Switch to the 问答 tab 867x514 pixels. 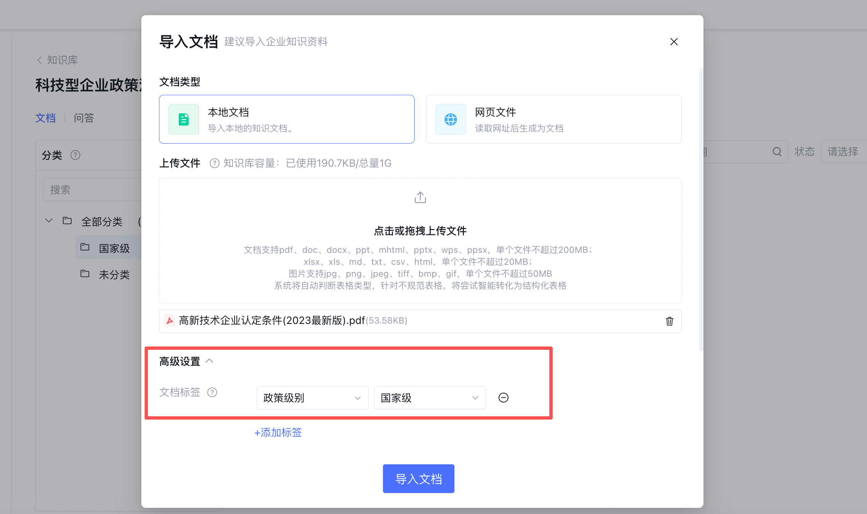point(84,118)
